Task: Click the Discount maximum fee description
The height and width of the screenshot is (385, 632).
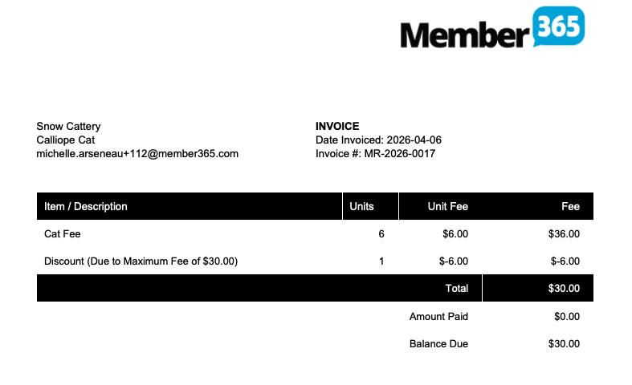Action: coord(141,261)
